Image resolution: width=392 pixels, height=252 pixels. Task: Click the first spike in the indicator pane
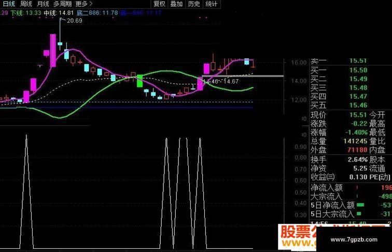26,191
